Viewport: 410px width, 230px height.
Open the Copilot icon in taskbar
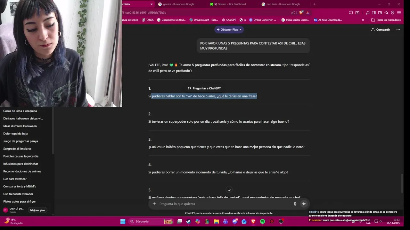pos(198,221)
